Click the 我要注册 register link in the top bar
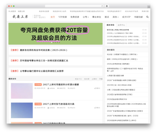Screen dimensions: 157x133 [x=21, y=11]
